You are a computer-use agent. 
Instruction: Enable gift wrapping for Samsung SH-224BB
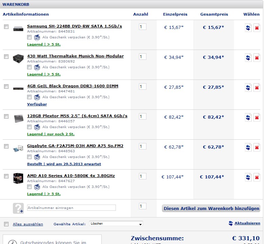click(29, 37)
